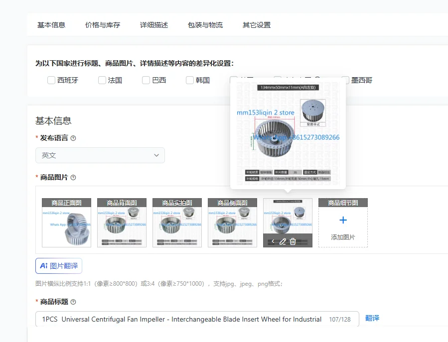Click the plus icon to add 商品细节图

coord(343,220)
